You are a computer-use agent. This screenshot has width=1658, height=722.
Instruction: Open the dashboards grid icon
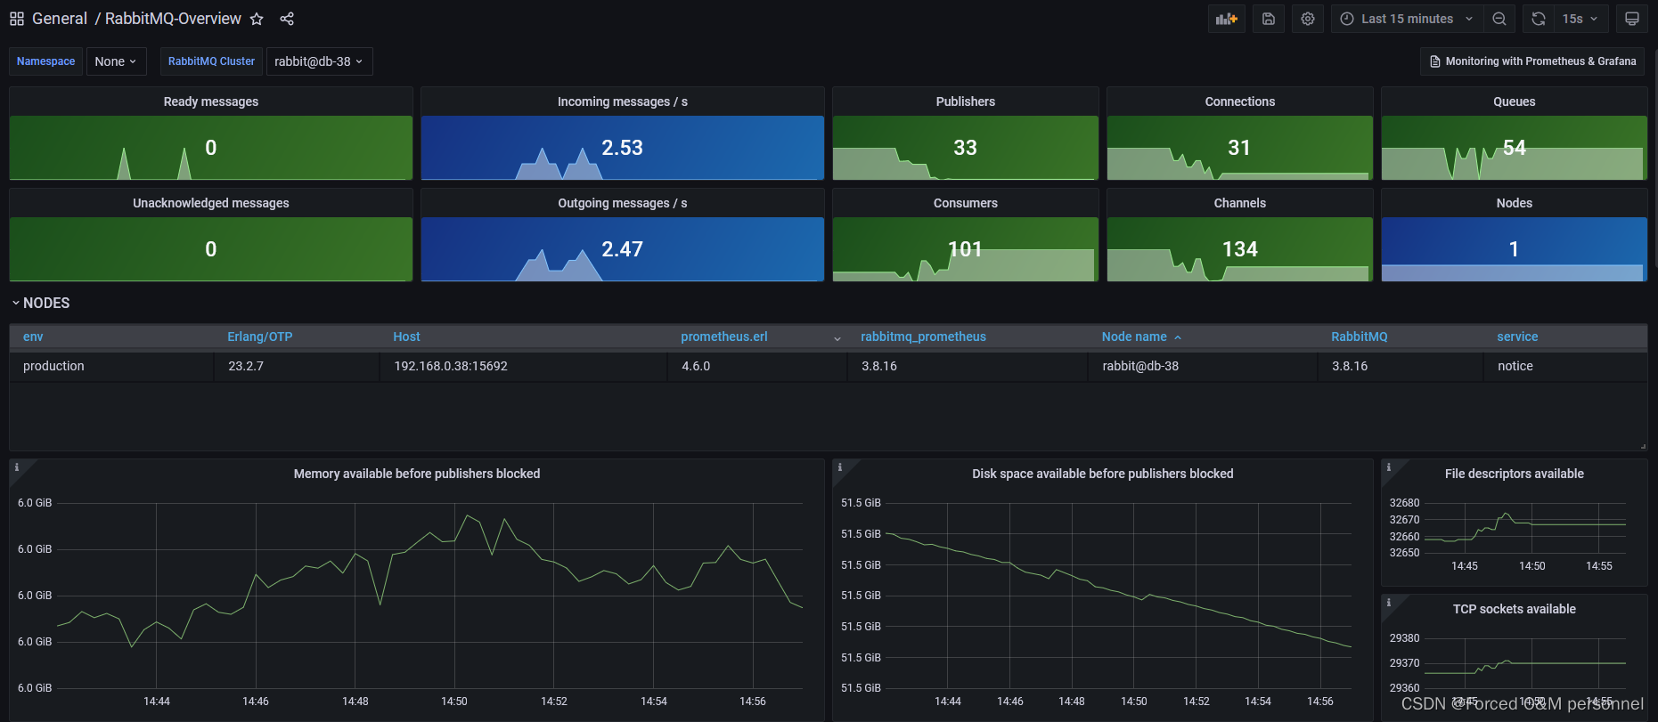17,19
